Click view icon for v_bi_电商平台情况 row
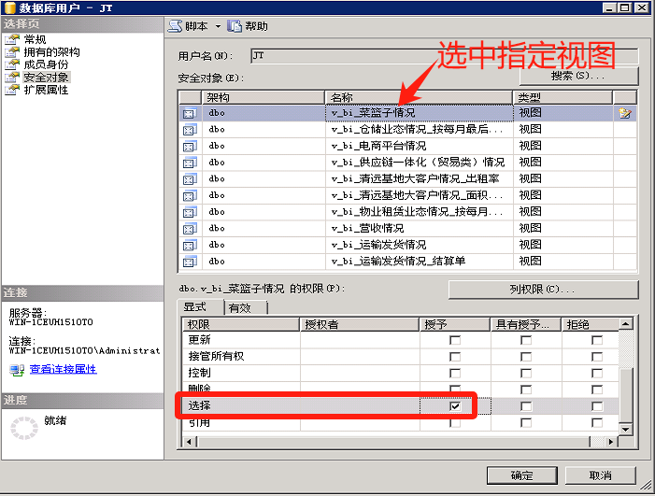This screenshot has height=496, width=655. [x=190, y=146]
